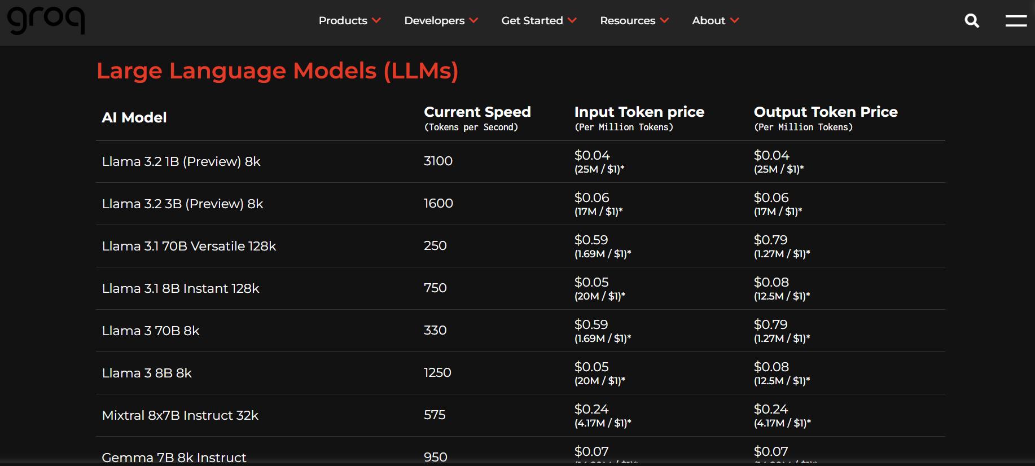Expand the Get Started chevron arrow

(572, 20)
